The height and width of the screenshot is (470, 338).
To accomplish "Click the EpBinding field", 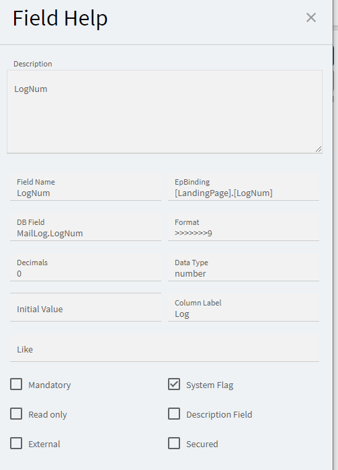I will point(243,187).
